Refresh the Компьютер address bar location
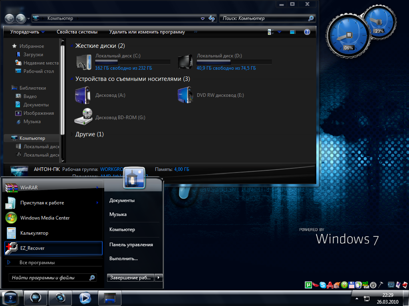The height and width of the screenshot is (306, 409). pos(212,18)
